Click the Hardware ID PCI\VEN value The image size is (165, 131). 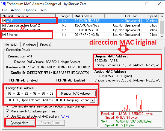pos(58,67)
